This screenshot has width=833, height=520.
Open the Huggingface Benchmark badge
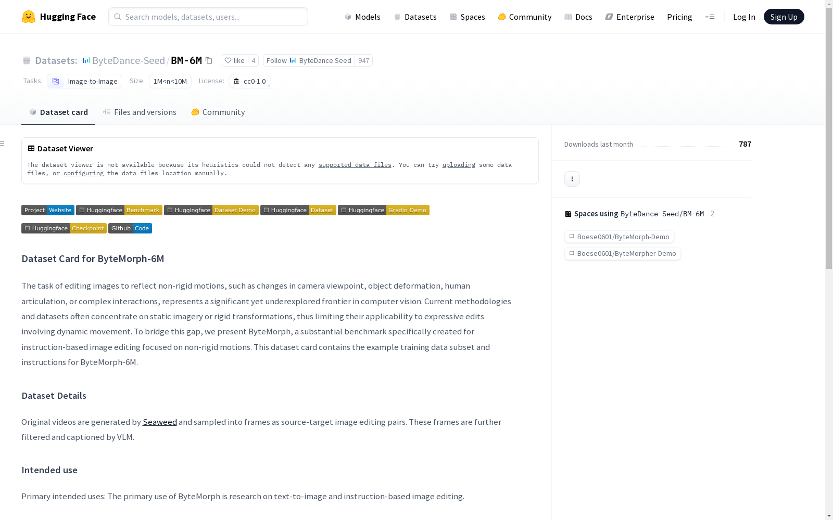[119, 210]
